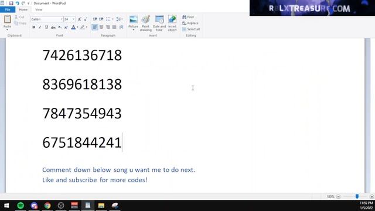The width and height of the screenshot is (375, 211).
Task: Click on the number 7847354943
Action: tap(82, 113)
